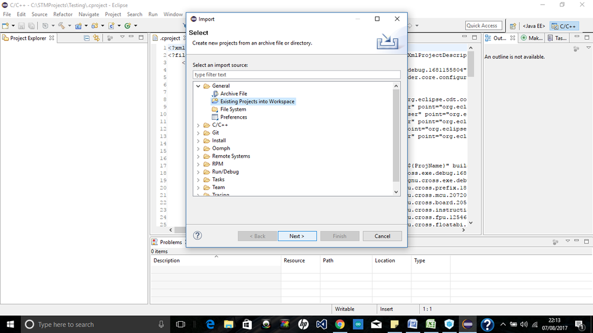593x333 pixels.
Task: Open the File menu
Action: pyautogui.click(x=7, y=14)
